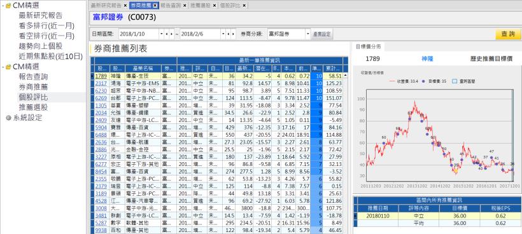
Task: Collapse the second CM精選 tree node
Action: point(3,67)
